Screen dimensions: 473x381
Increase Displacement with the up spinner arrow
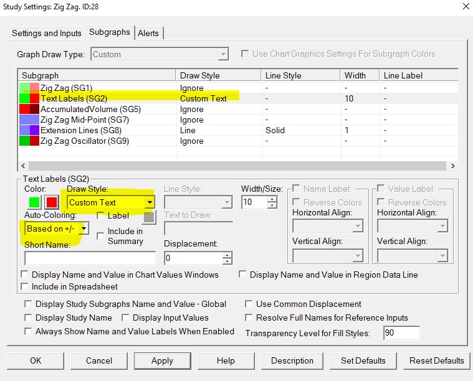(x=227, y=255)
